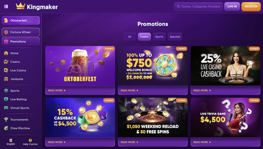Expand Read More under Live Casino Cashback
This screenshot has width=263, height=149.
pos(202,90)
